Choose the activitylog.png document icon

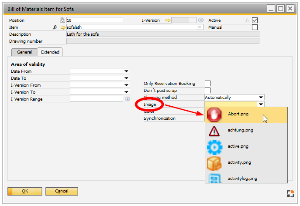click(214, 177)
